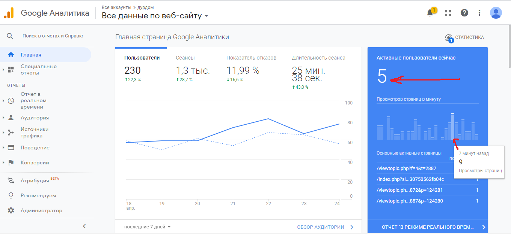Image resolution: width=511 pixels, height=234 pixels.
Task: Click the СТАТИСТИКА insights icon
Action: point(449,38)
